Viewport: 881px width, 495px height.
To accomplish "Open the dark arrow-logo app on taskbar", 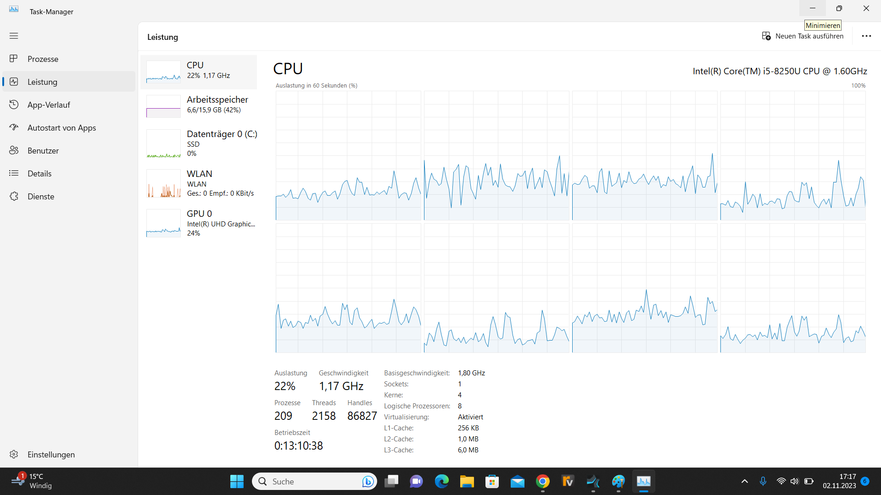I will point(593,481).
